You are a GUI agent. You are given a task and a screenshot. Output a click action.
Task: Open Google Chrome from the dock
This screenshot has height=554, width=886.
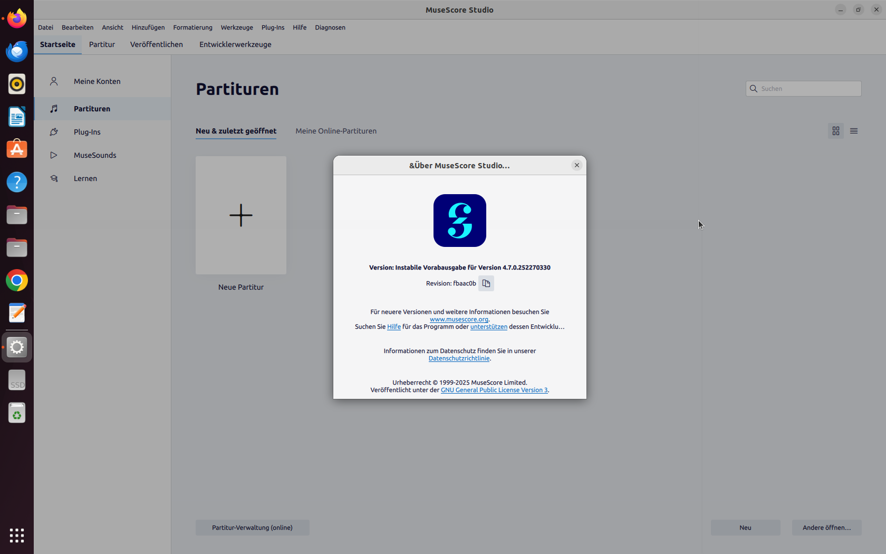(17, 280)
